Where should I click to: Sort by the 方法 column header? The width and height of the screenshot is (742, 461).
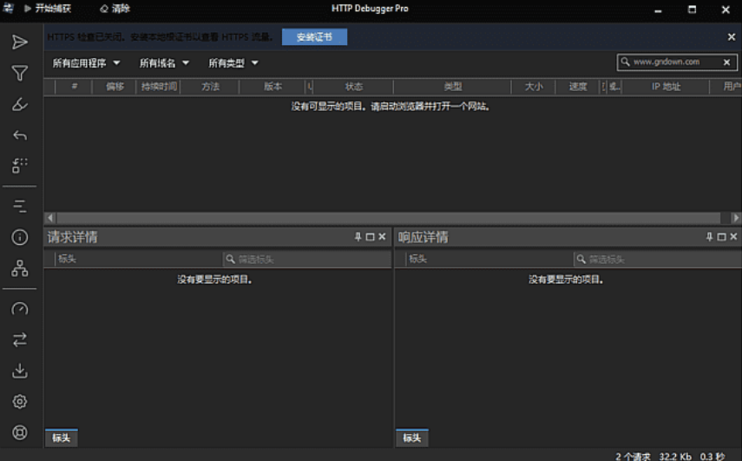coord(210,87)
